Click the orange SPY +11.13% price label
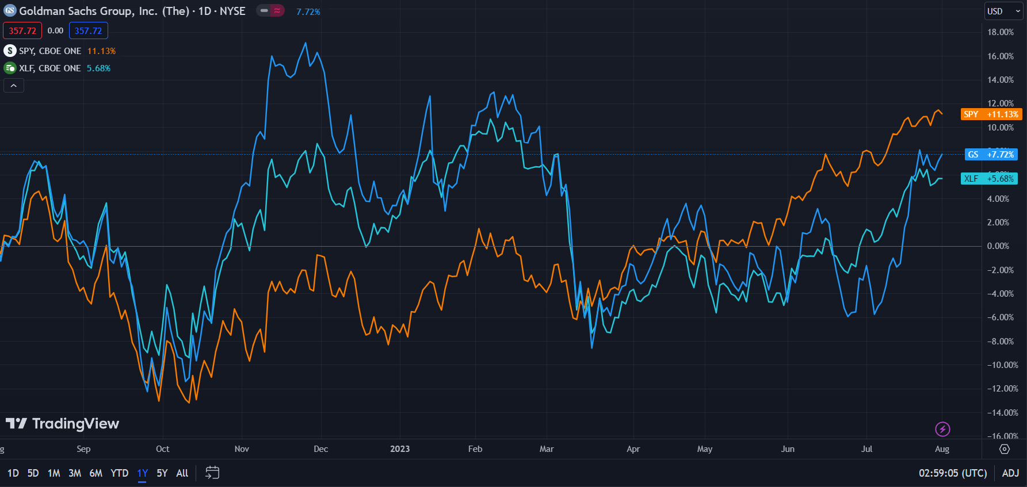 (991, 114)
